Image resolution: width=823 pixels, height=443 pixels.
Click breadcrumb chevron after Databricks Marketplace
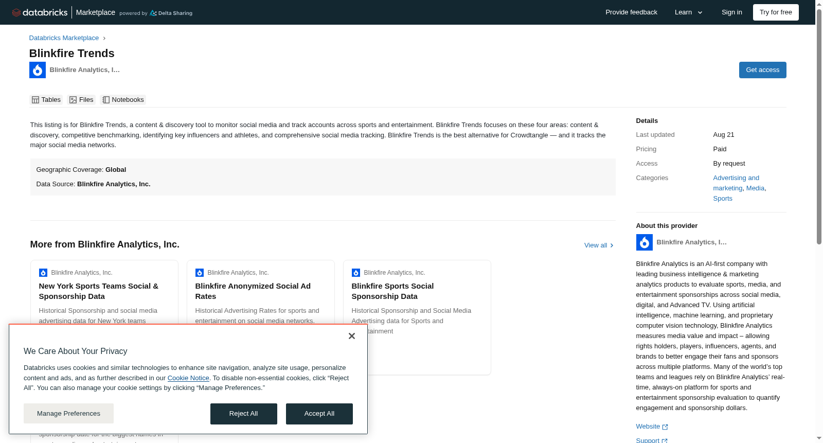(x=104, y=38)
